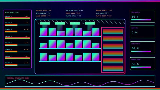160x90 pixels.
Task: Click the Energy Draw card heading
Action: [x=136, y=60]
